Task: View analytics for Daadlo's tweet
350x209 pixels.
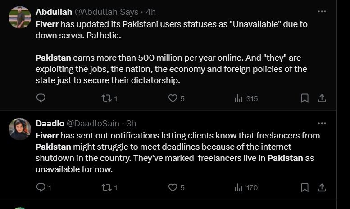Action: click(239, 187)
